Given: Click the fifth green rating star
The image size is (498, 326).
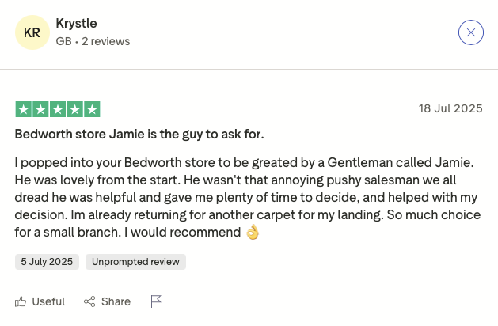Looking at the screenshot, I should (93, 109).
